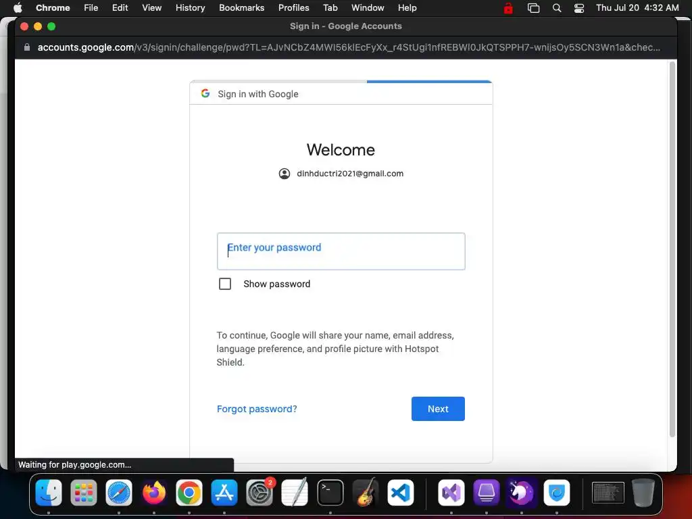The width and height of the screenshot is (692, 519).
Task: Open the History menu
Action: coord(190,7)
